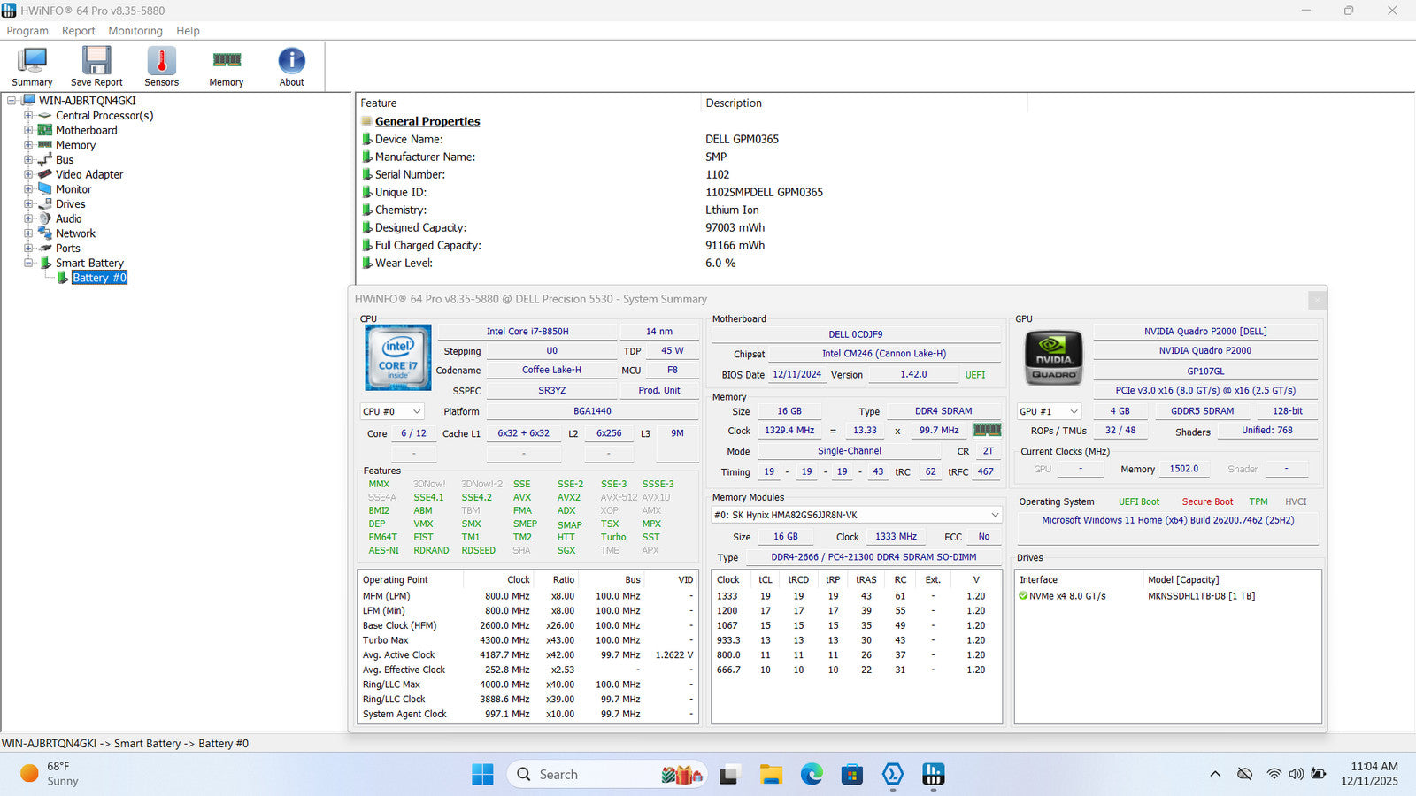
Task: Open the memory module SK Hynix dropdown
Action: tap(856, 515)
